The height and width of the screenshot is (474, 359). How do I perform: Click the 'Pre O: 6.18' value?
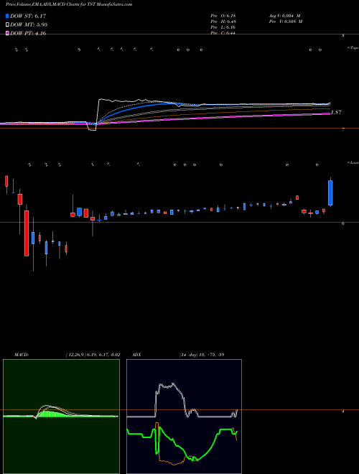tap(223, 15)
